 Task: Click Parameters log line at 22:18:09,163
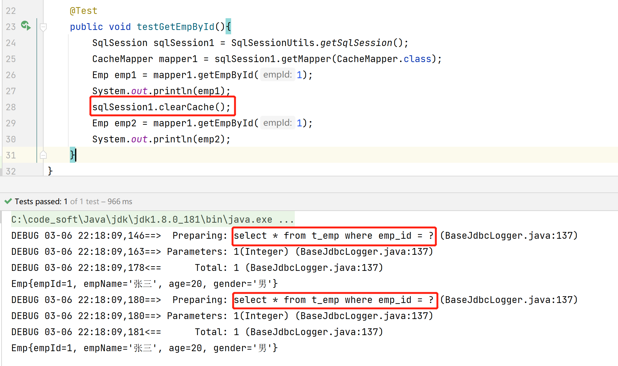pos(222,252)
